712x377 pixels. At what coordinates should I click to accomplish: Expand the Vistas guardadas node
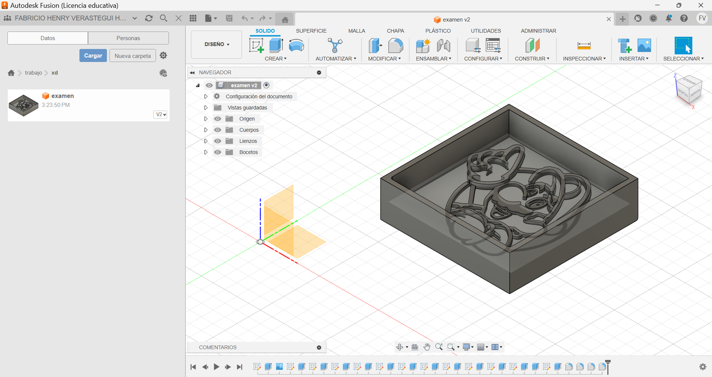[x=206, y=108]
